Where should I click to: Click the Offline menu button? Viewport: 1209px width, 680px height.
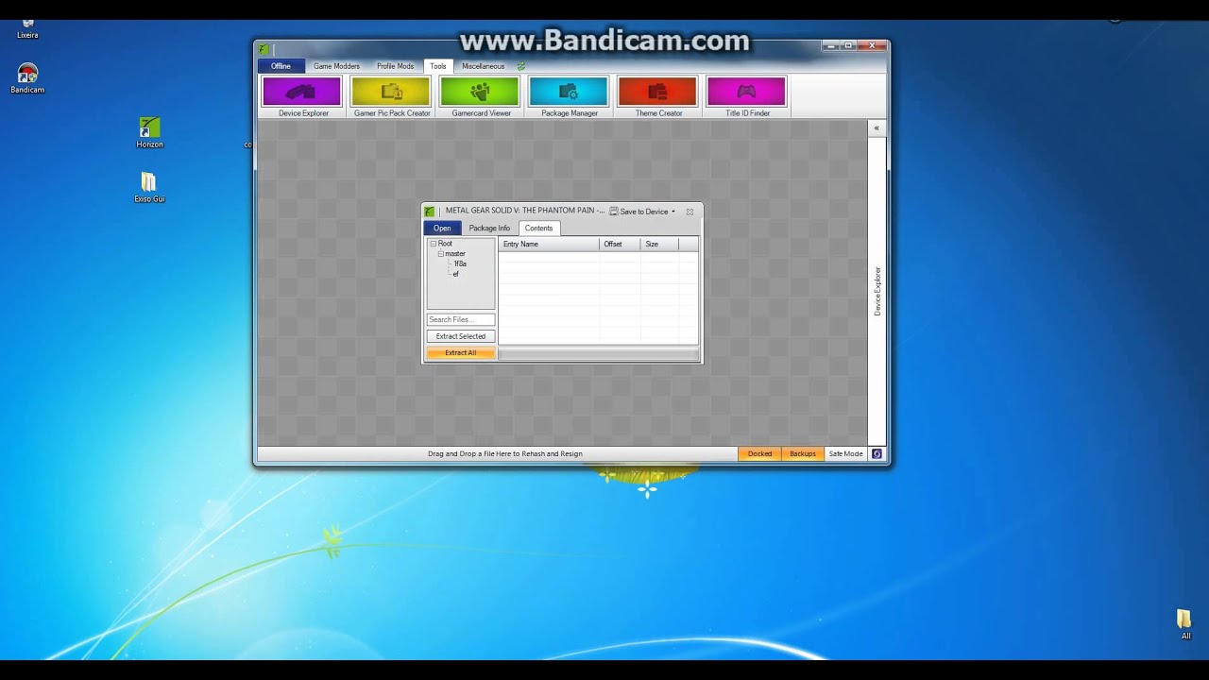click(x=281, y=66)
